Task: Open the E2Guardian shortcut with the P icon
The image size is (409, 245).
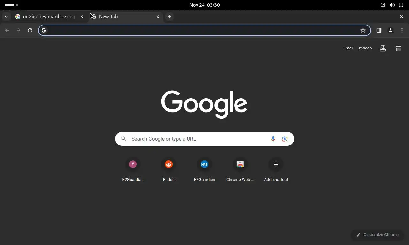Action: 133,170
